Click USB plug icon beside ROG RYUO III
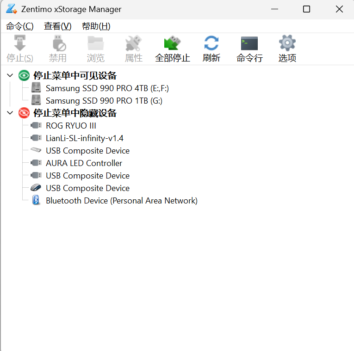Screen dimensions: 354x351 (x=36, y=125)
